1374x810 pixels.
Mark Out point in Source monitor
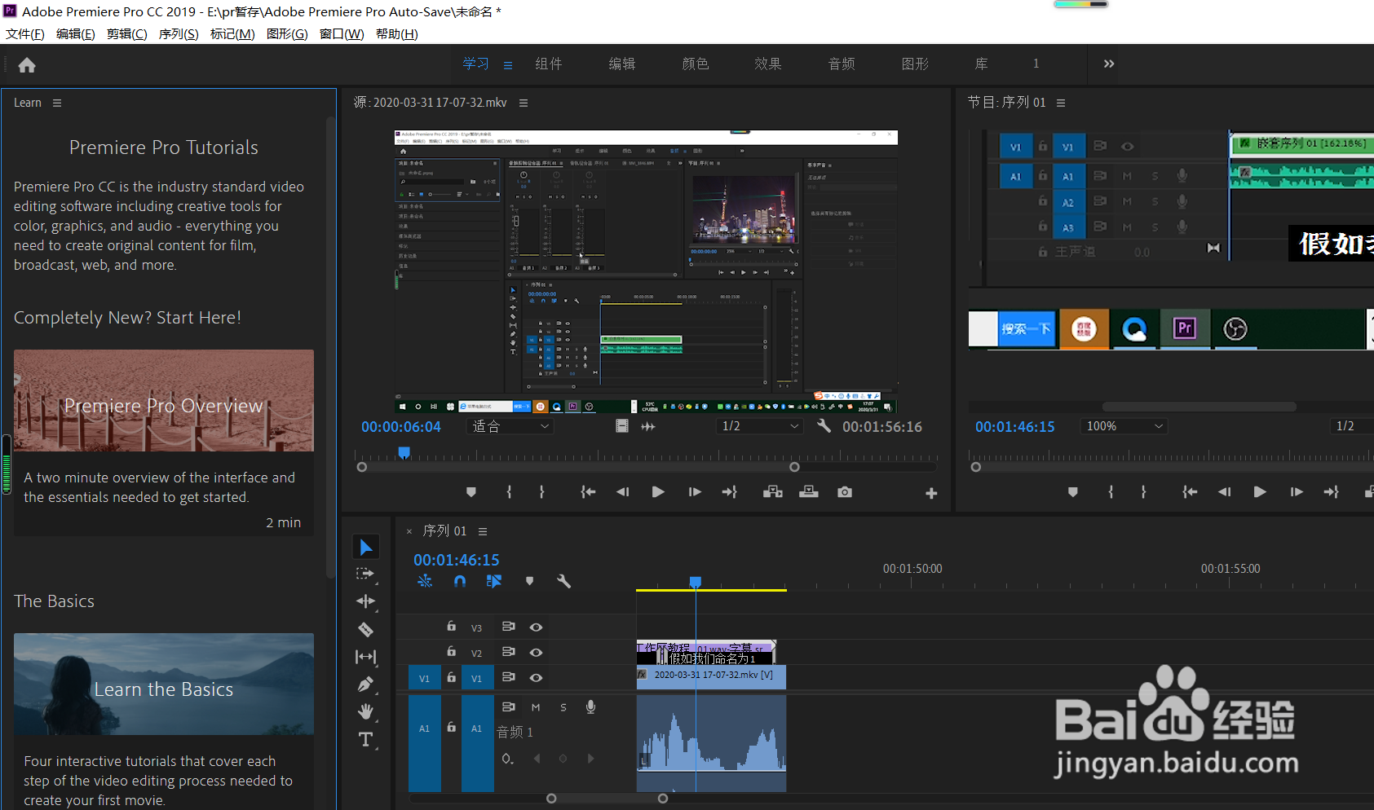coord(541,492)
